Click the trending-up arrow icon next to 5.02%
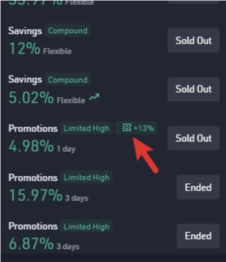 [x=94, y=97]
